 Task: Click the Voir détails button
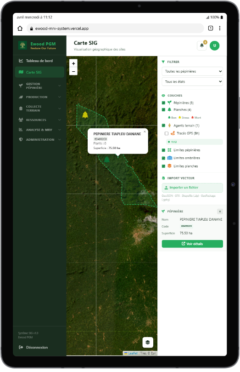pyautogui.click(x=192, y=244)
